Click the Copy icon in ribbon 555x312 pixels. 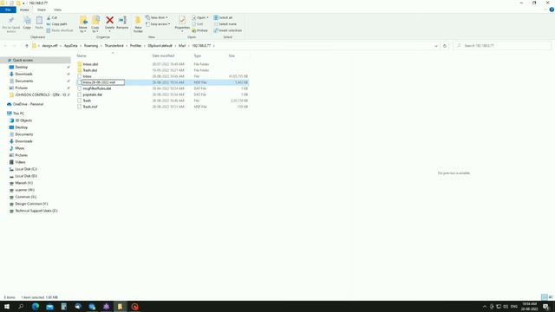27,21
